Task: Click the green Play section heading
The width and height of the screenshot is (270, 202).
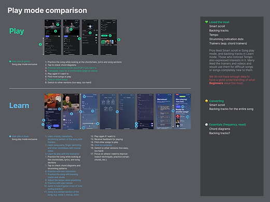Action: tap(17, 31)
